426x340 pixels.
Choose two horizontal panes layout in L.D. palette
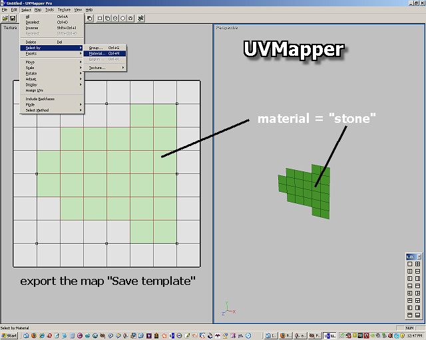(x=417, y=271)
